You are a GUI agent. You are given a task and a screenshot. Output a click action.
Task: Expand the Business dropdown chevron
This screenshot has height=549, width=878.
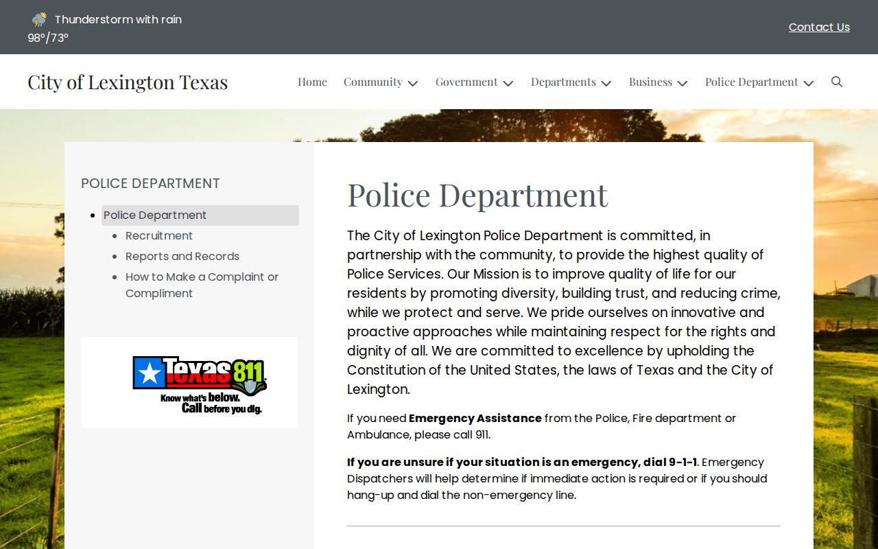click(683, 83)
